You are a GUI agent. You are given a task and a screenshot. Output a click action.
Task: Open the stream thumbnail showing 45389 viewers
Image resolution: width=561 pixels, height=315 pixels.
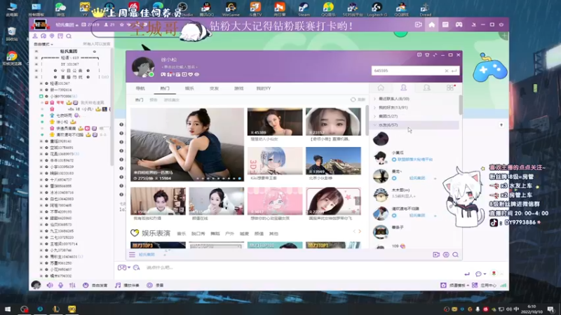275,122
